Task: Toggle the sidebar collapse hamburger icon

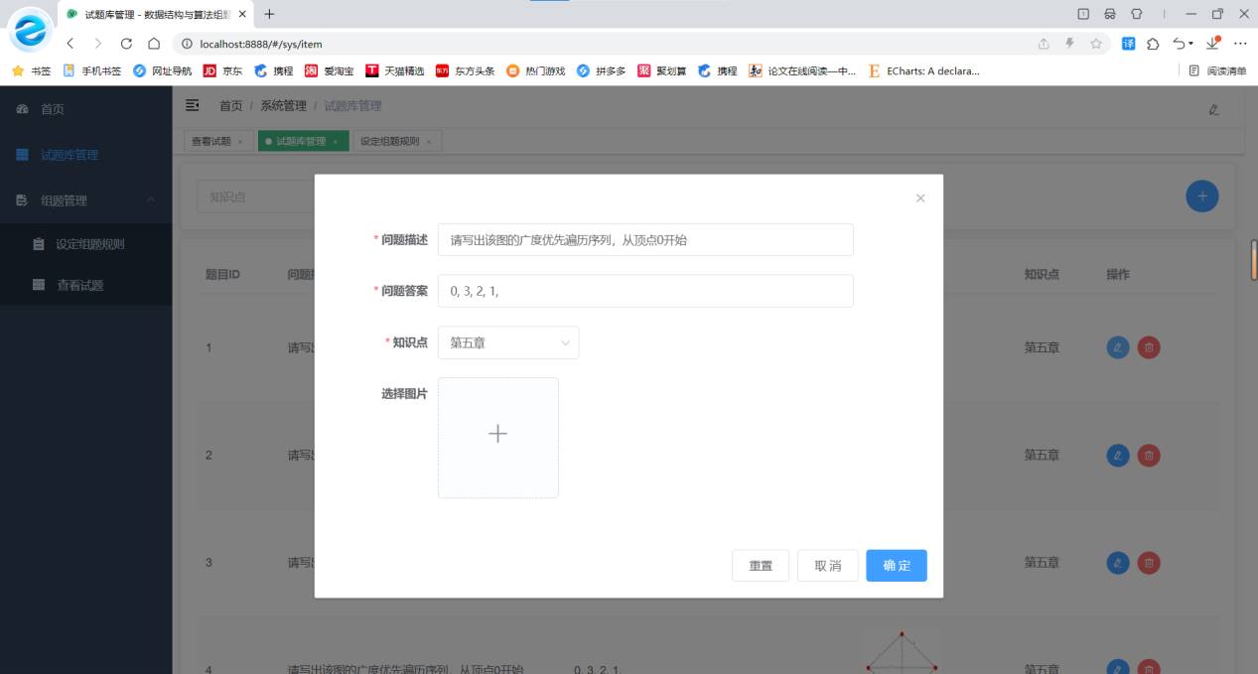Action: tap(193, 106)
